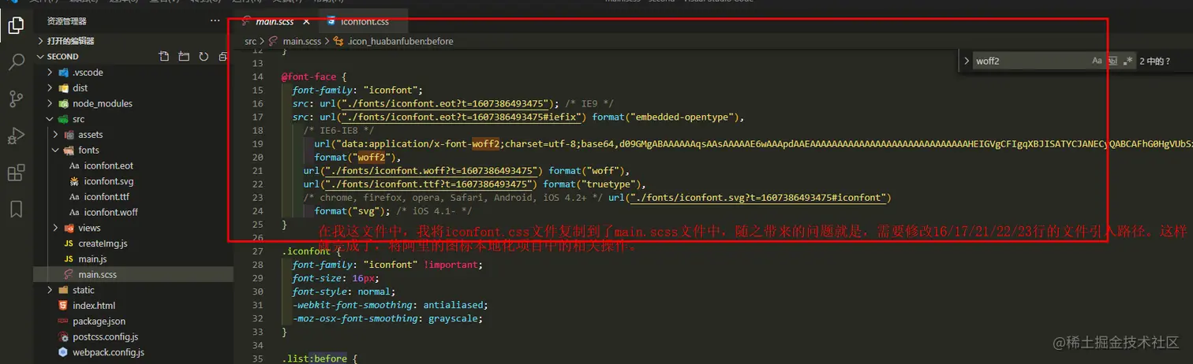Image resolution: width=1193 pixels, height=364 pixels.
Task: Open Explorer panel more actions (three dots)
Action: click(215, 21)
